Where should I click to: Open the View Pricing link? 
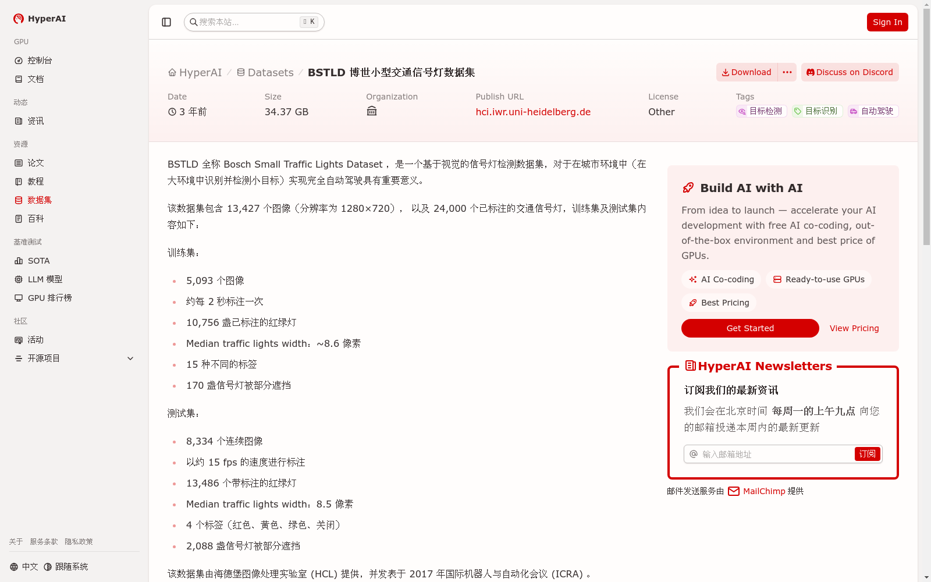point(854,328)
